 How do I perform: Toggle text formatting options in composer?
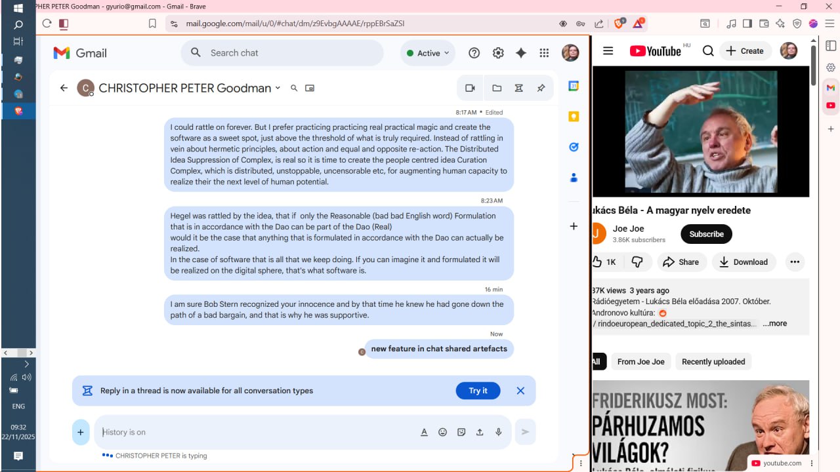click(x=424, y=432)
